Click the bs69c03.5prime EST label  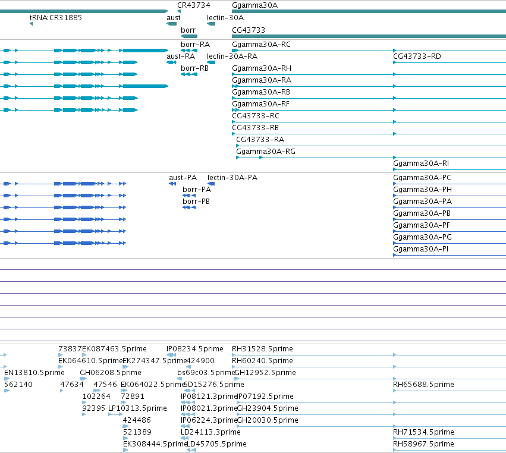coord(206,372)
